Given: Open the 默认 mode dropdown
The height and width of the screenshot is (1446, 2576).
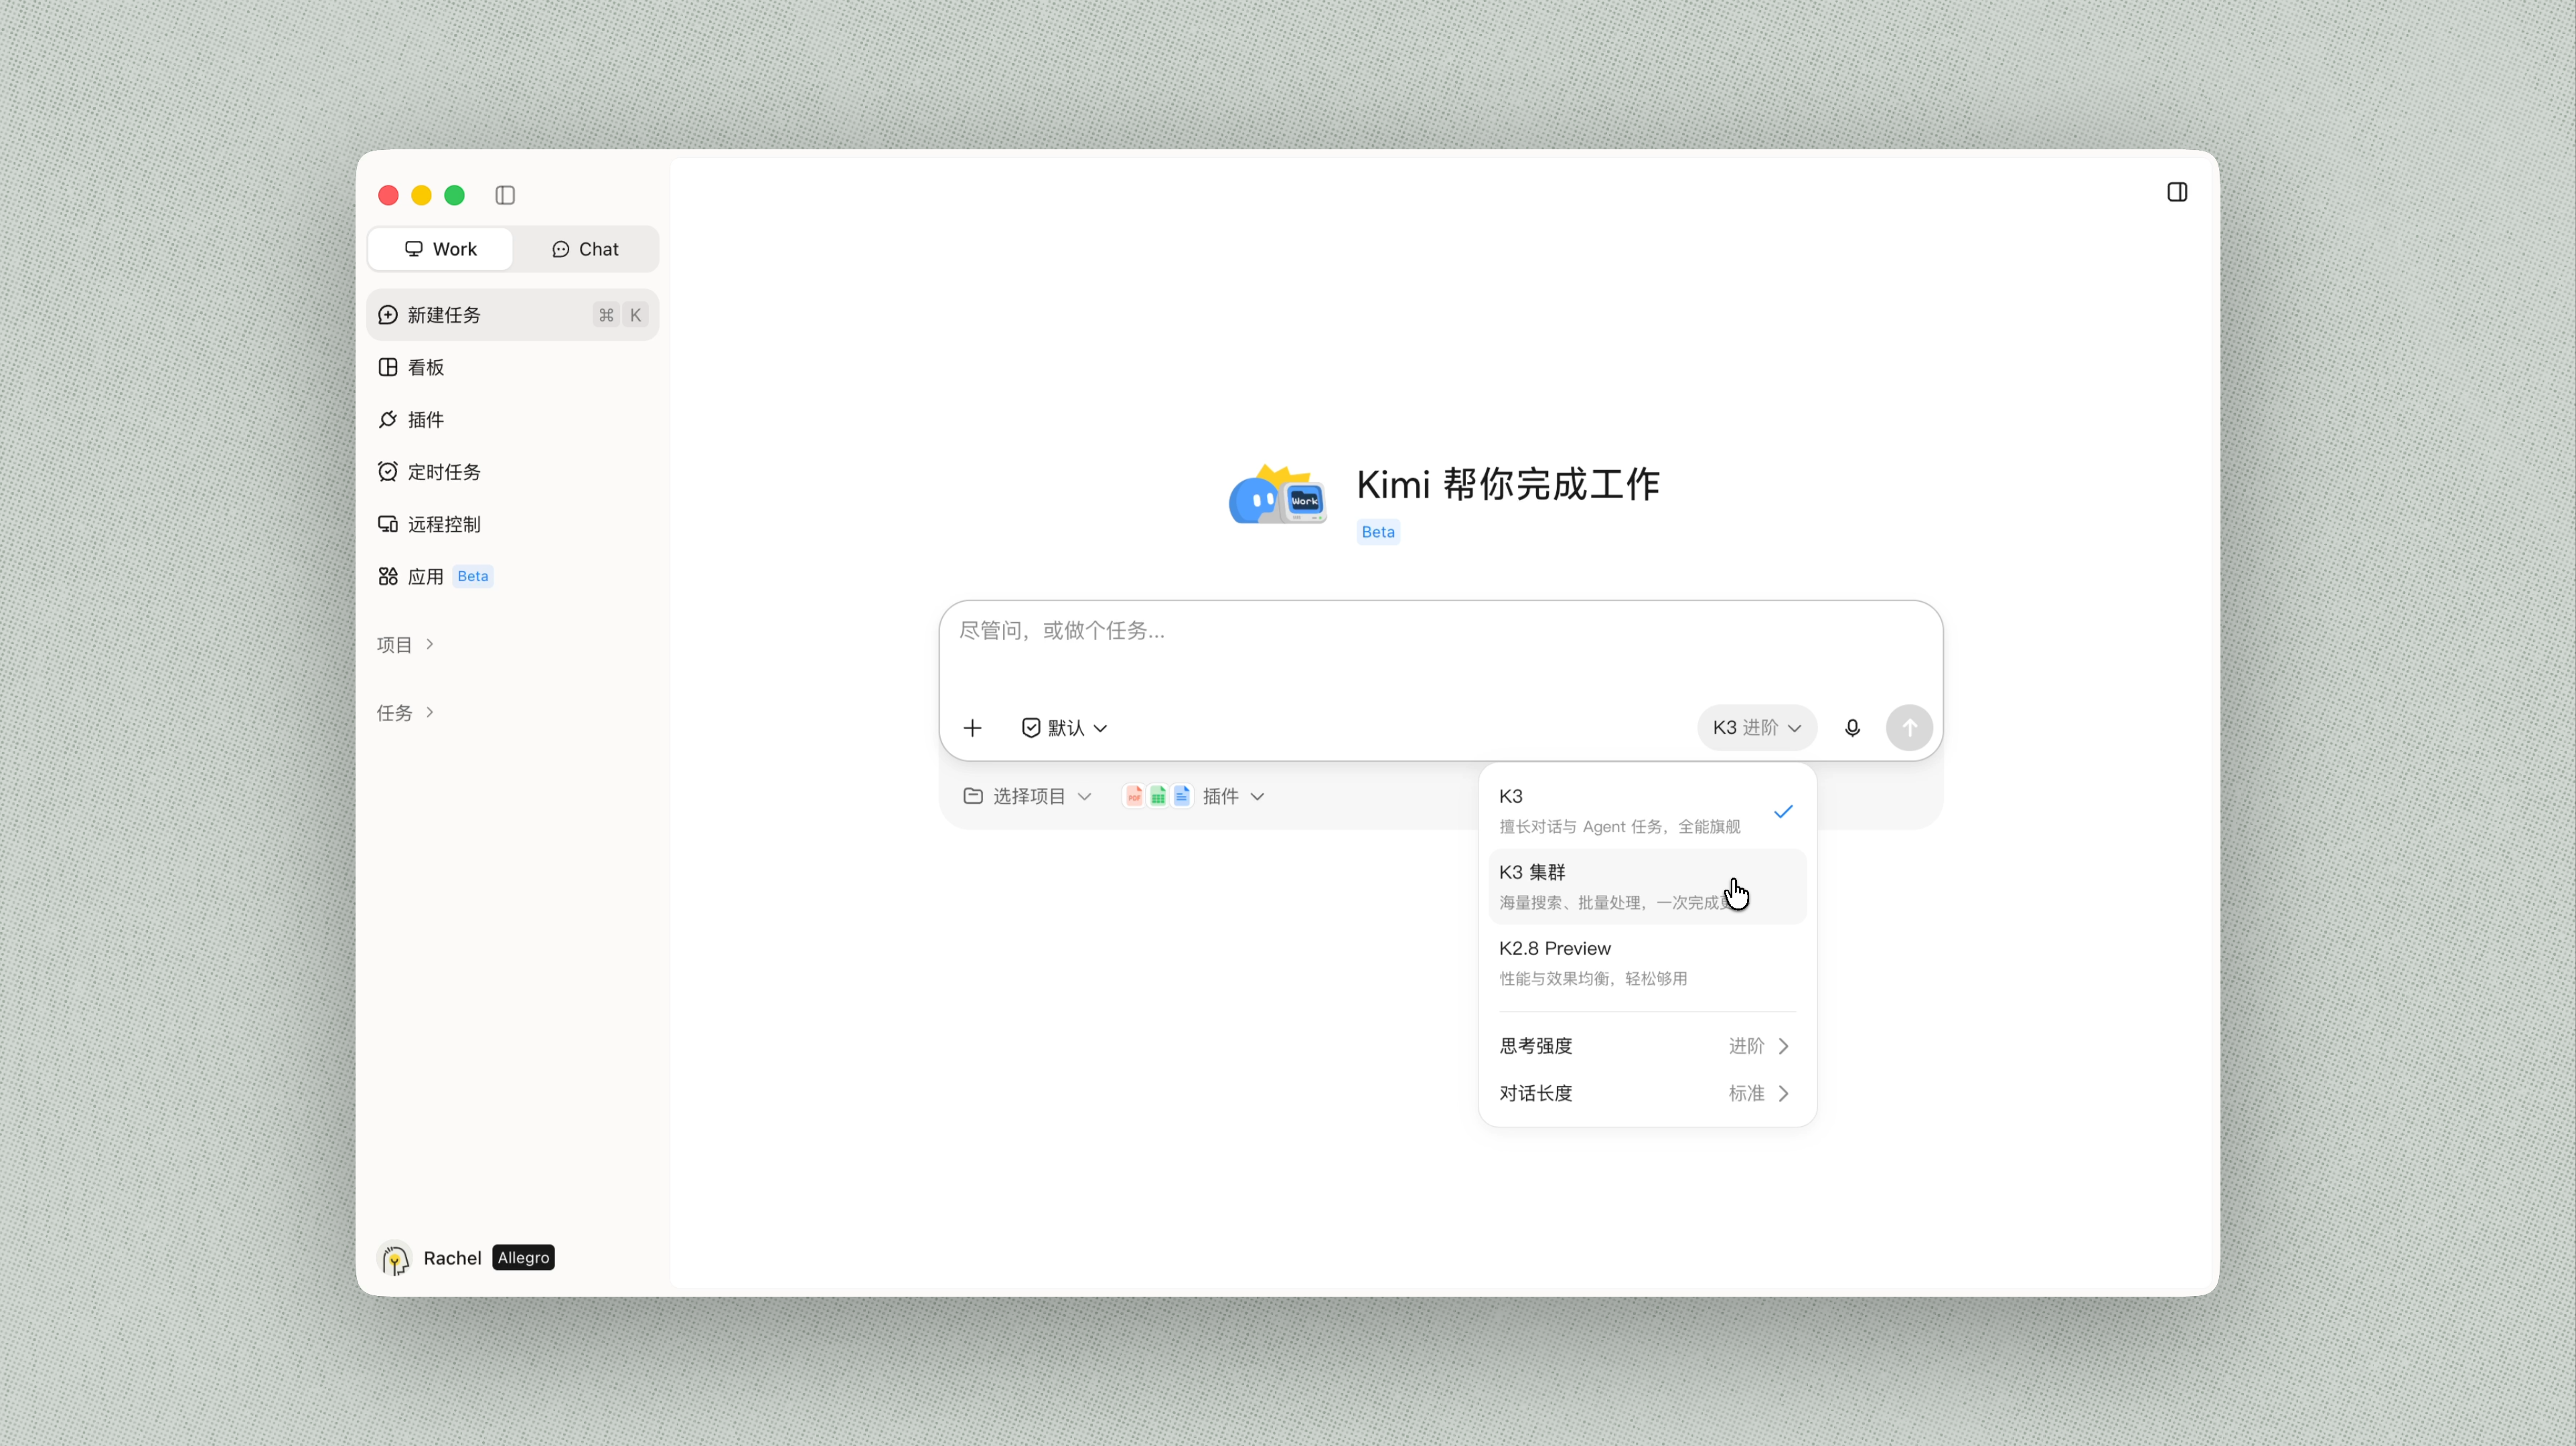Looking at the screenshot, I should point(1064,727).
